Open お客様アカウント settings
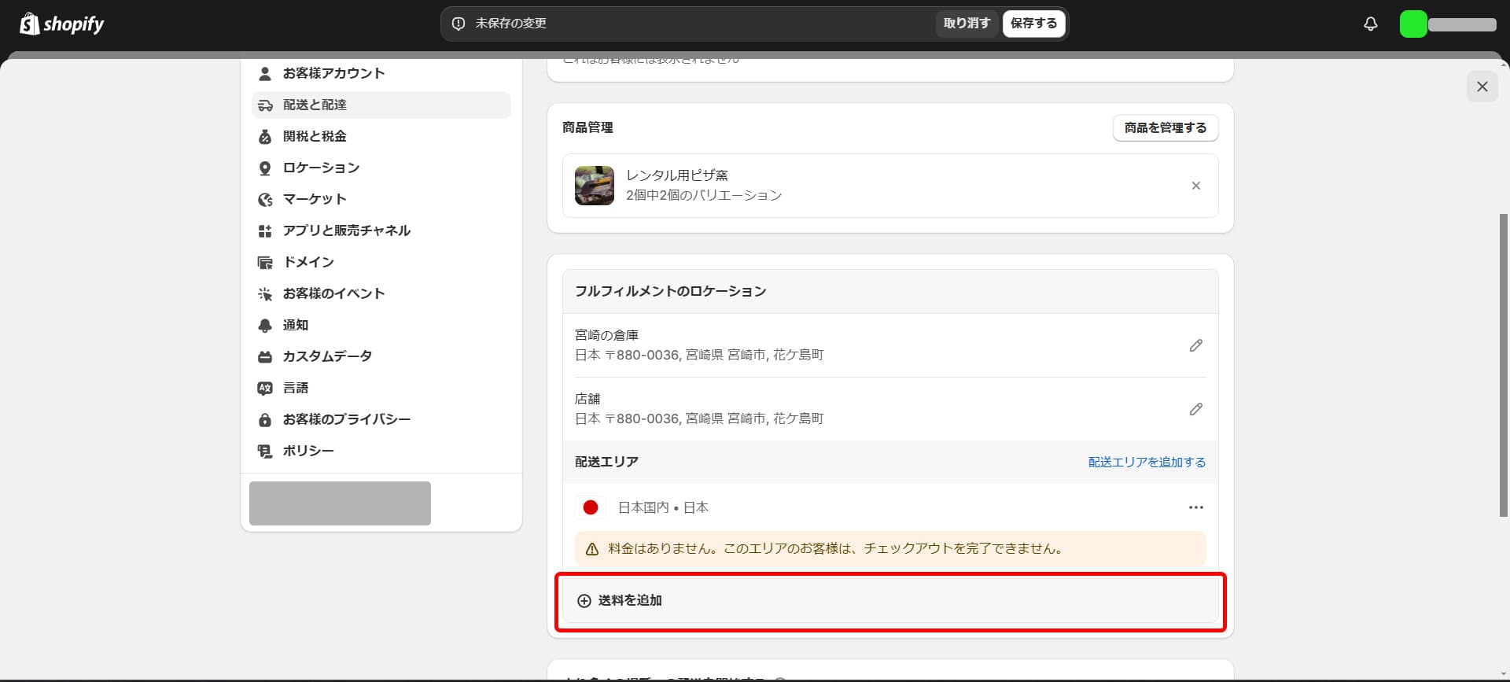The width and height of the screenshot is (1510, 682). pyautogui.click(x=333, y=73)
